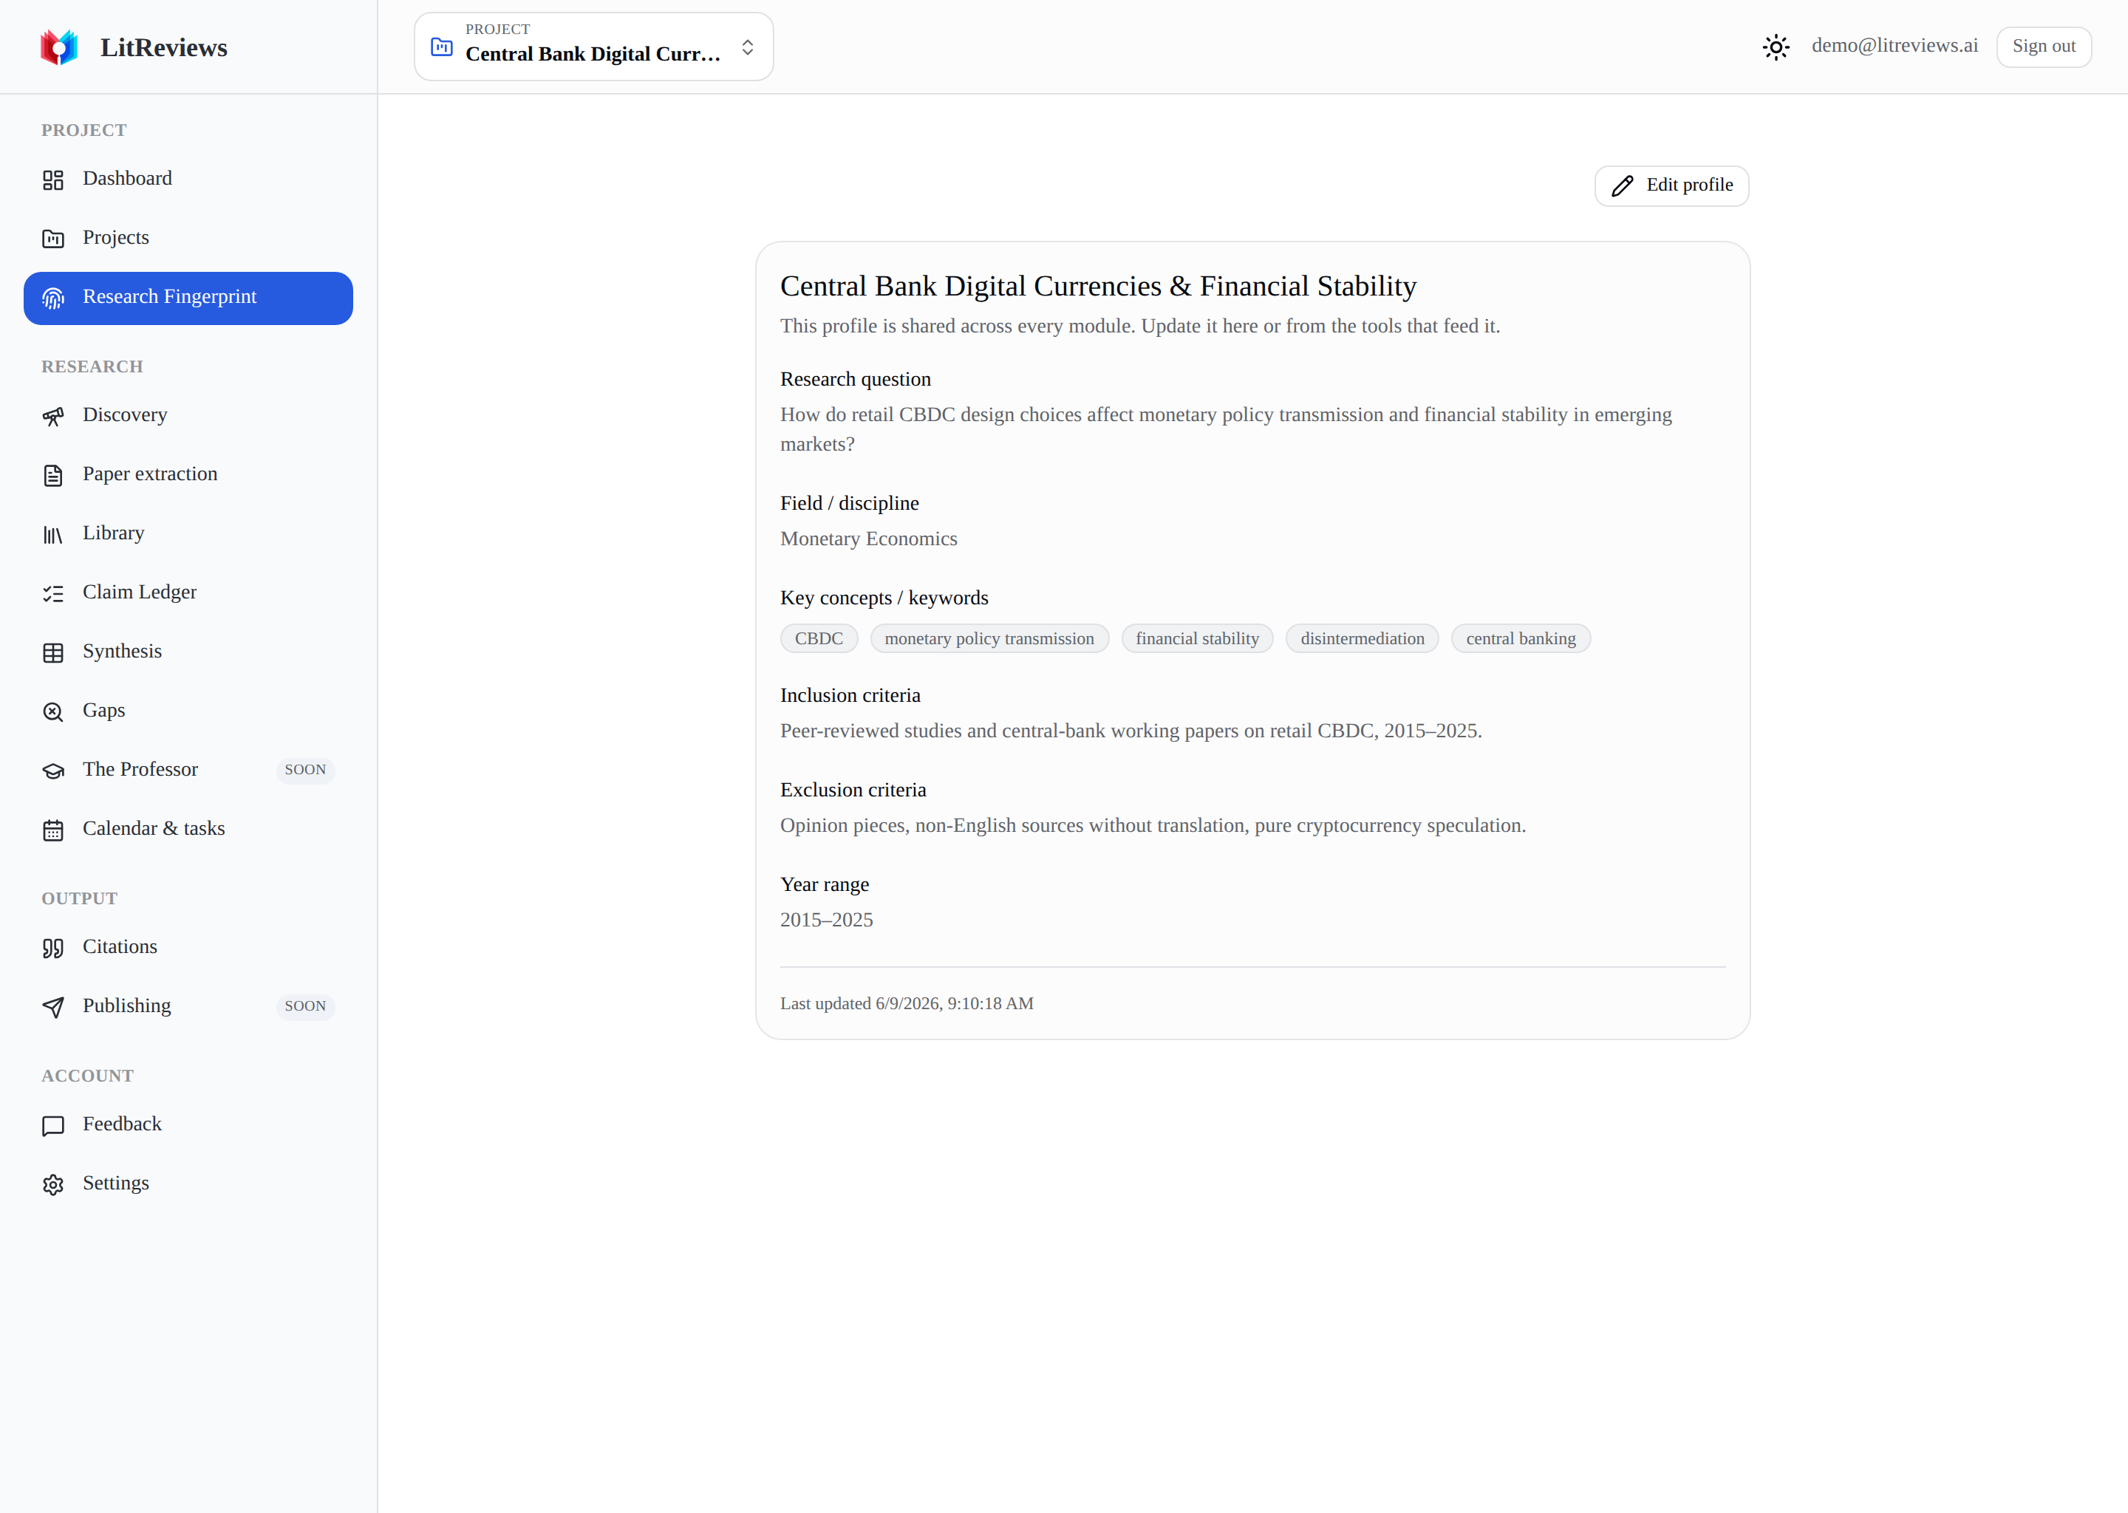Navigate to Discovery
2128x1513 pixels.
tap(188, 415)
